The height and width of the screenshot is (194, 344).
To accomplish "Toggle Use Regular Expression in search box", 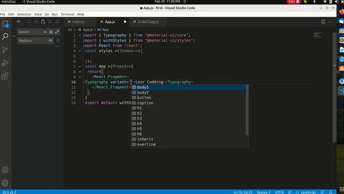I will click(x=57, y=32).
